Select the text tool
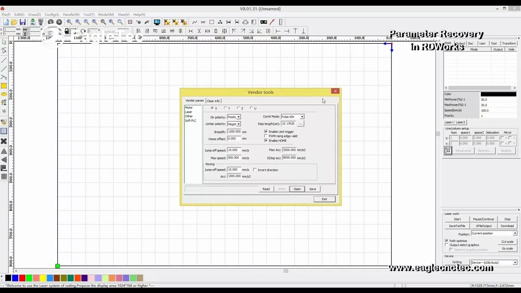521x293 pixels. 4,103
